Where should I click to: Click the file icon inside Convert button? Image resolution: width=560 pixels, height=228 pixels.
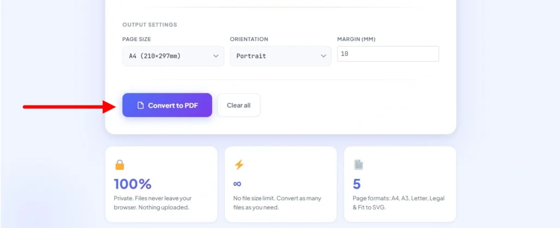point(141,105)
